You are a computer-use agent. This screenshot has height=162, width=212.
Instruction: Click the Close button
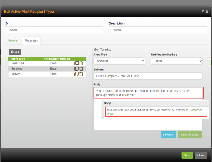(x=201, y=155)
